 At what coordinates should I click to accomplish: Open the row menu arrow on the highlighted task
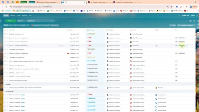(62, 46)
